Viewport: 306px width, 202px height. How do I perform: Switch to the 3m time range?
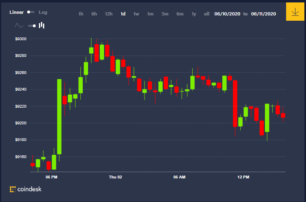(x=165, y=14)
